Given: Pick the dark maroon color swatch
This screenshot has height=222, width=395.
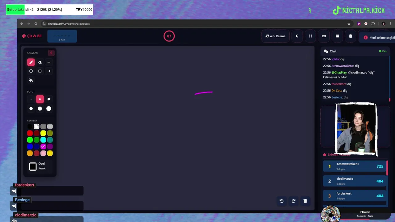Looking at the screenshot, I should click(36, 133).
